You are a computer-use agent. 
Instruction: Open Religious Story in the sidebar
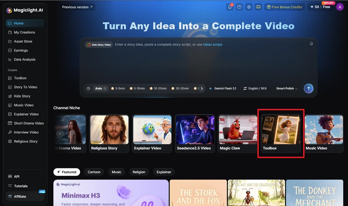tap(25, 142)
